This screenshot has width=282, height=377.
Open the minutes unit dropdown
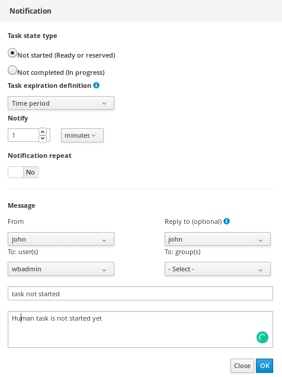82,135
